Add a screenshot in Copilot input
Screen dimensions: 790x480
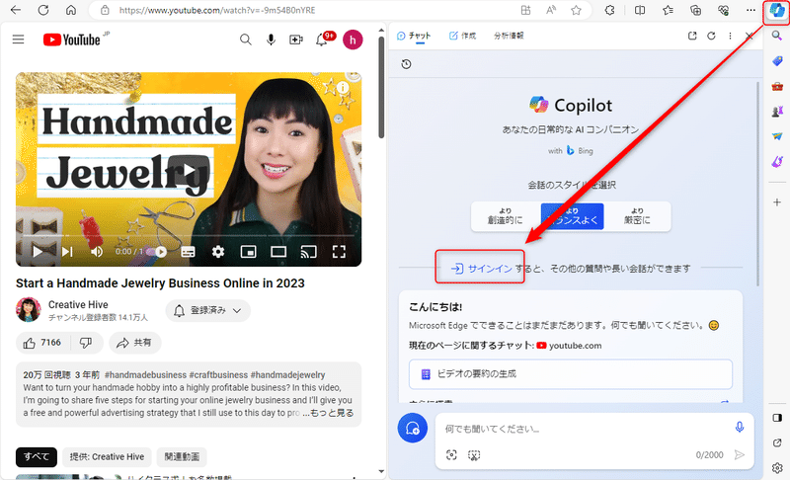tap(474, 455)
